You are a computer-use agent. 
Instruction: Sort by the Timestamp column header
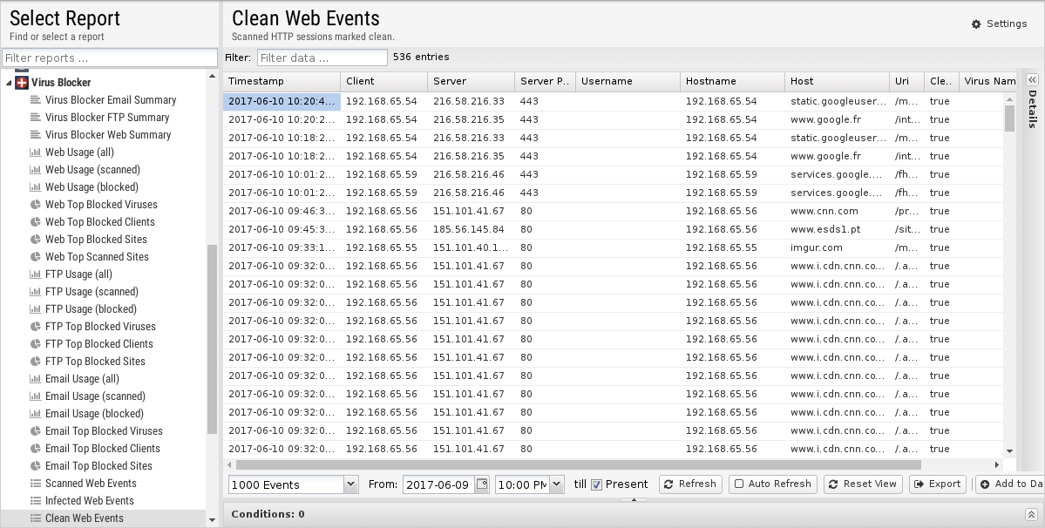coord(282,81)
